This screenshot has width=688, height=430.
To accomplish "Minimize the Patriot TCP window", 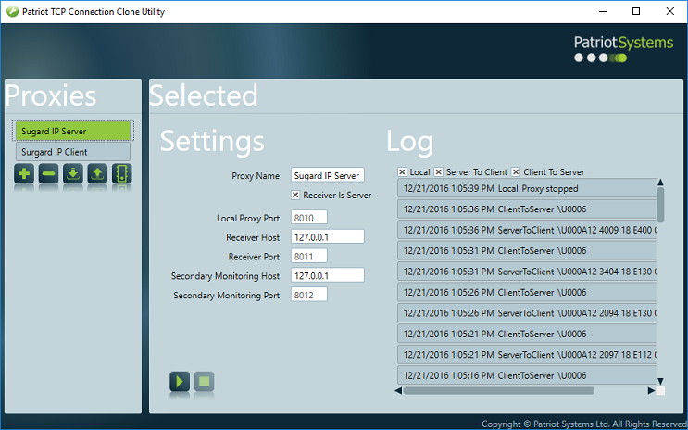I will click(603, 11).
